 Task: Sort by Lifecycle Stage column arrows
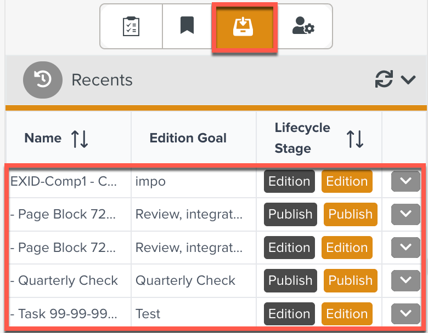tap(355, 139)
